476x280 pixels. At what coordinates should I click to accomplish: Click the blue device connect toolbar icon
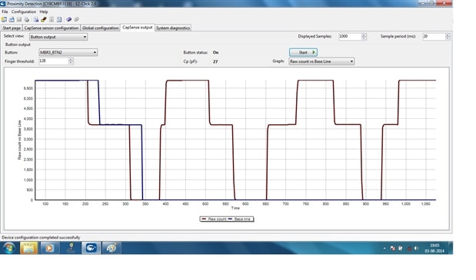[69, 20]
